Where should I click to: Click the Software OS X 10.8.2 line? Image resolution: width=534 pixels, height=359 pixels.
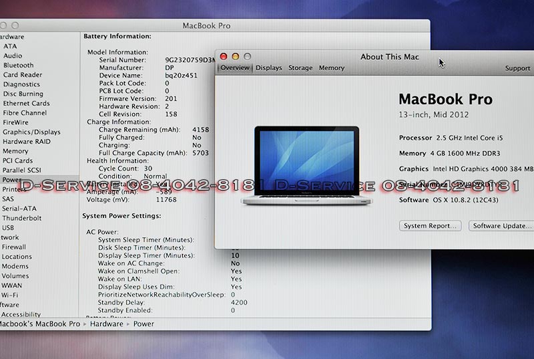point(449,200)
